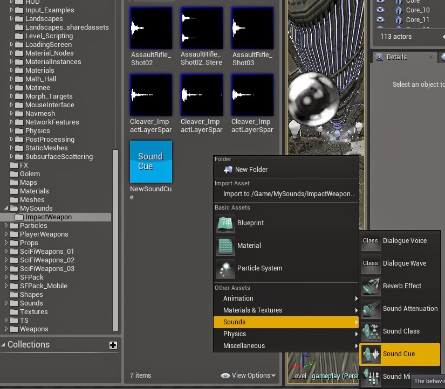Image resolution: width=445 pixels, height=389 pixels.
Task: Select the Textures folder
Action: click(x=29, y=312)
